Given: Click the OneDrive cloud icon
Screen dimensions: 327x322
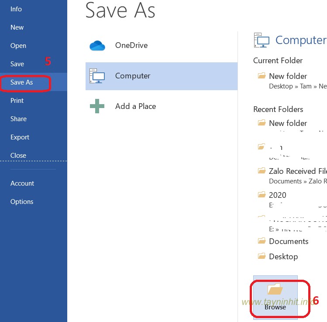Looking at the screenshot, I should tap(97, 45).
